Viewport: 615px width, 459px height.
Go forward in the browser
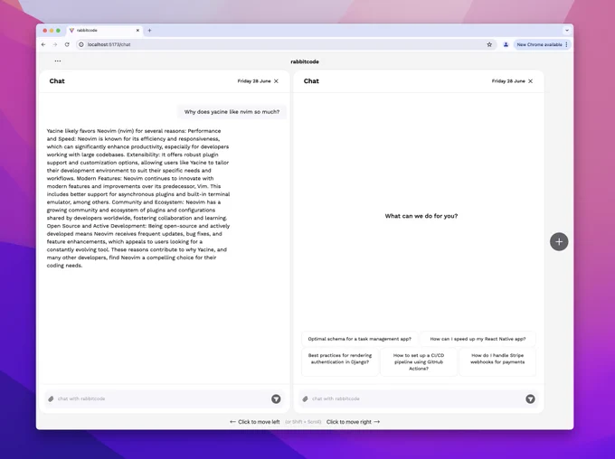55,44
